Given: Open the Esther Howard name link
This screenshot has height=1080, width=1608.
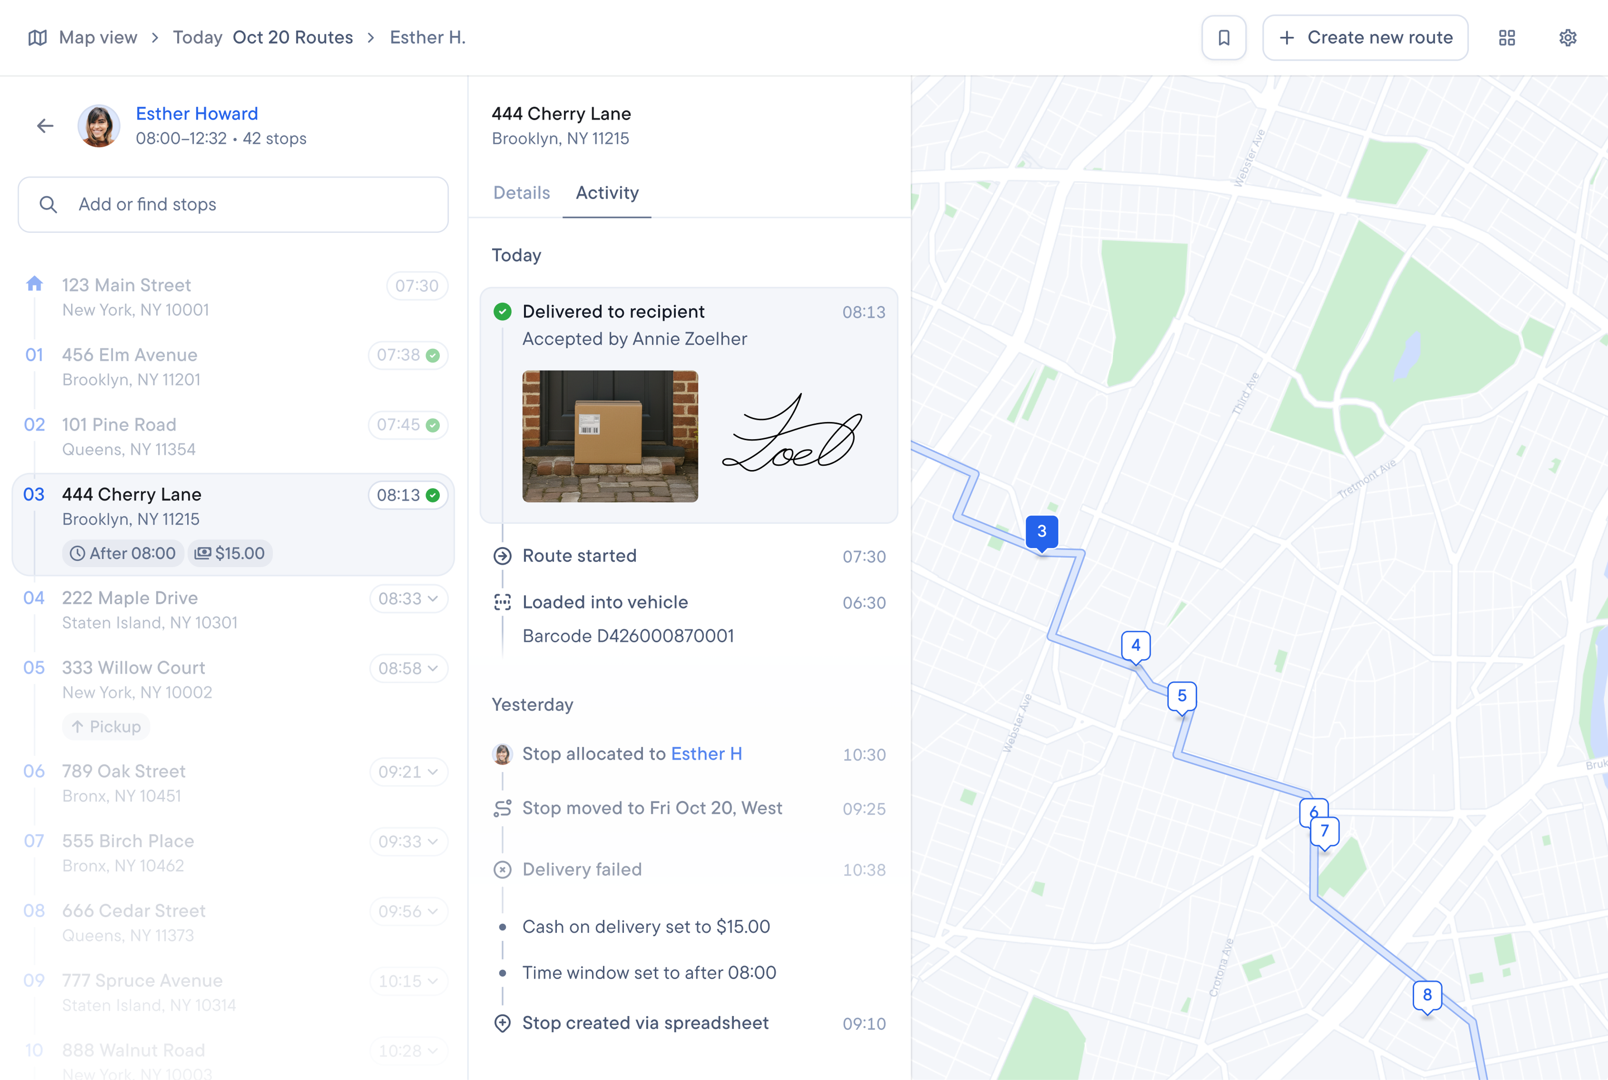Looking at the screenshot, I should 197,113.
